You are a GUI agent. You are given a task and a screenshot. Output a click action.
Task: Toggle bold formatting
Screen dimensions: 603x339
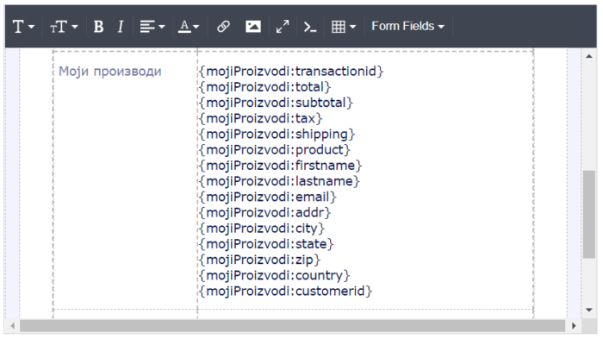pos(98,27)
